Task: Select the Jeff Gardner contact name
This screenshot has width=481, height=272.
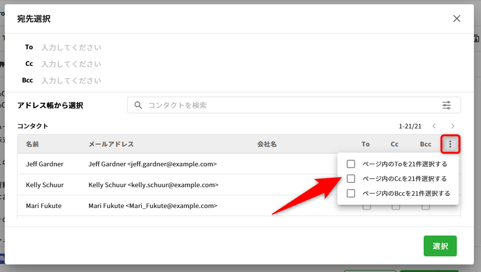Action: pos(45,164)
